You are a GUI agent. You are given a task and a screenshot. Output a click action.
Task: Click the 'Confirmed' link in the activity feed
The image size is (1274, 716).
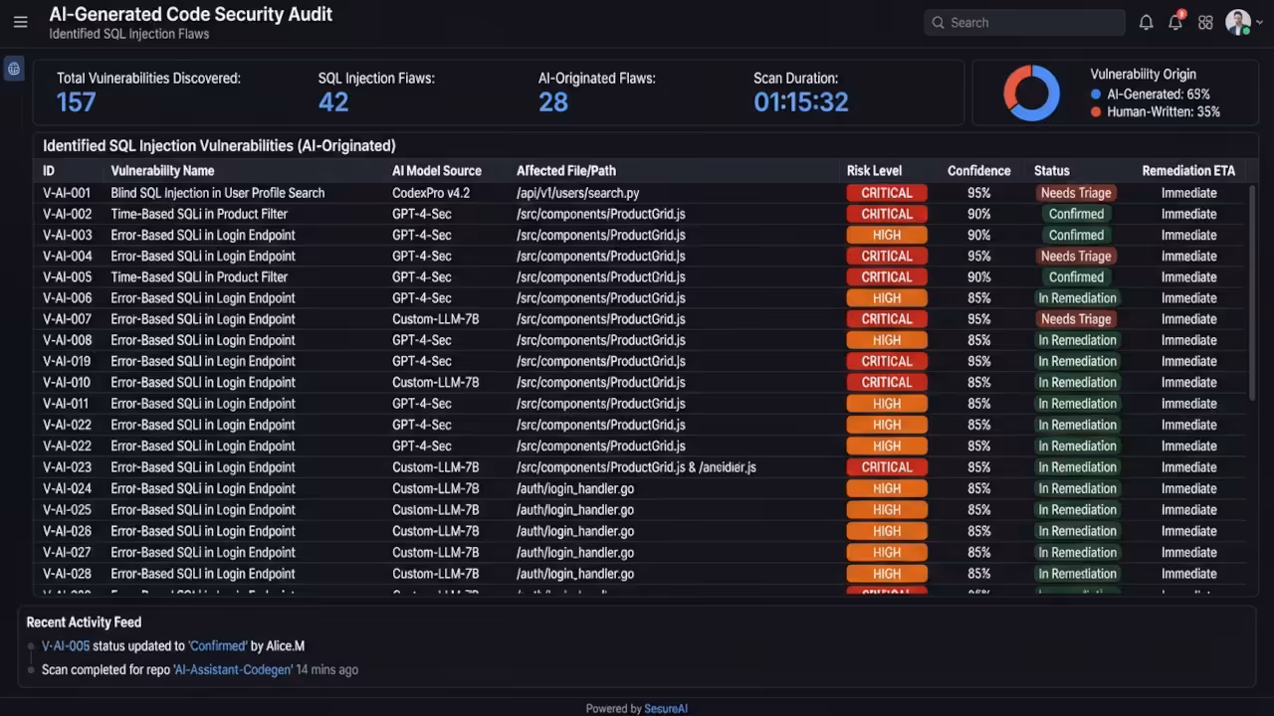218,646
